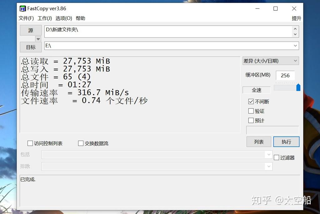Click the 提升 elevate link
The height and width of the screenshot is (214, 320).
pyautogui.click(x=296, y=18)
